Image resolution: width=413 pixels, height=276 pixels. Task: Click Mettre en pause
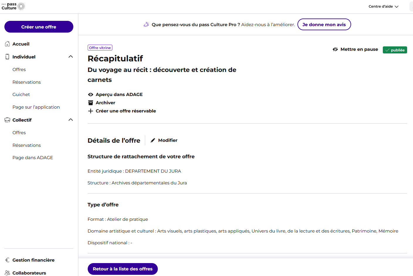coord(355,49)
